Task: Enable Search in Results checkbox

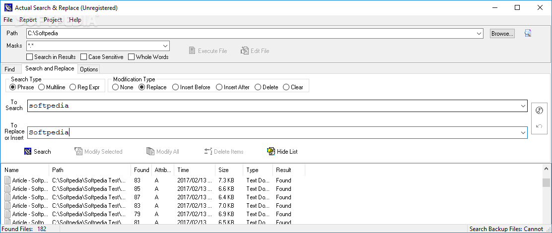Action: click(x=51, y=57)
